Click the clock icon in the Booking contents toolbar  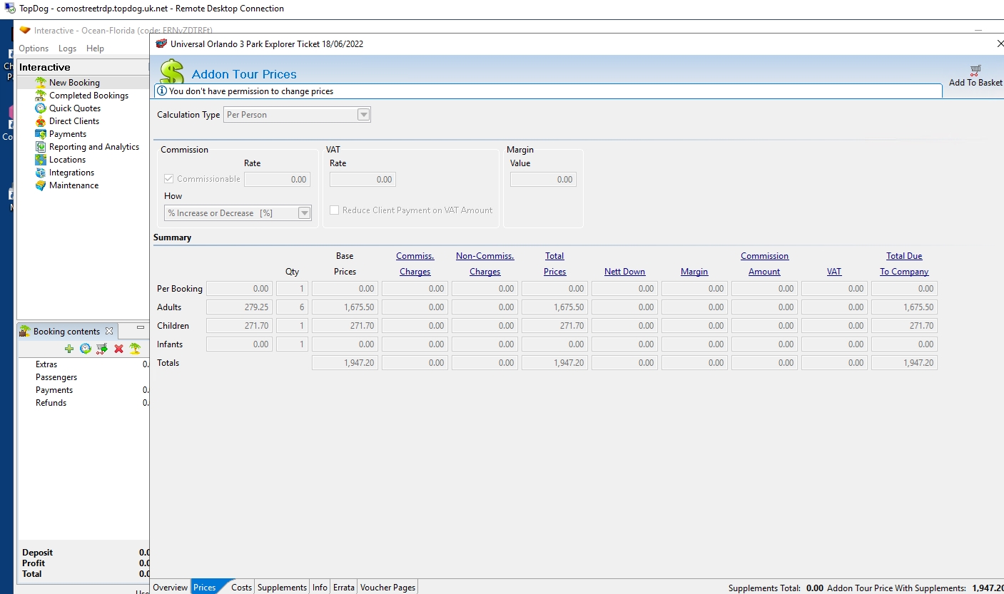(x=86, y=349)
